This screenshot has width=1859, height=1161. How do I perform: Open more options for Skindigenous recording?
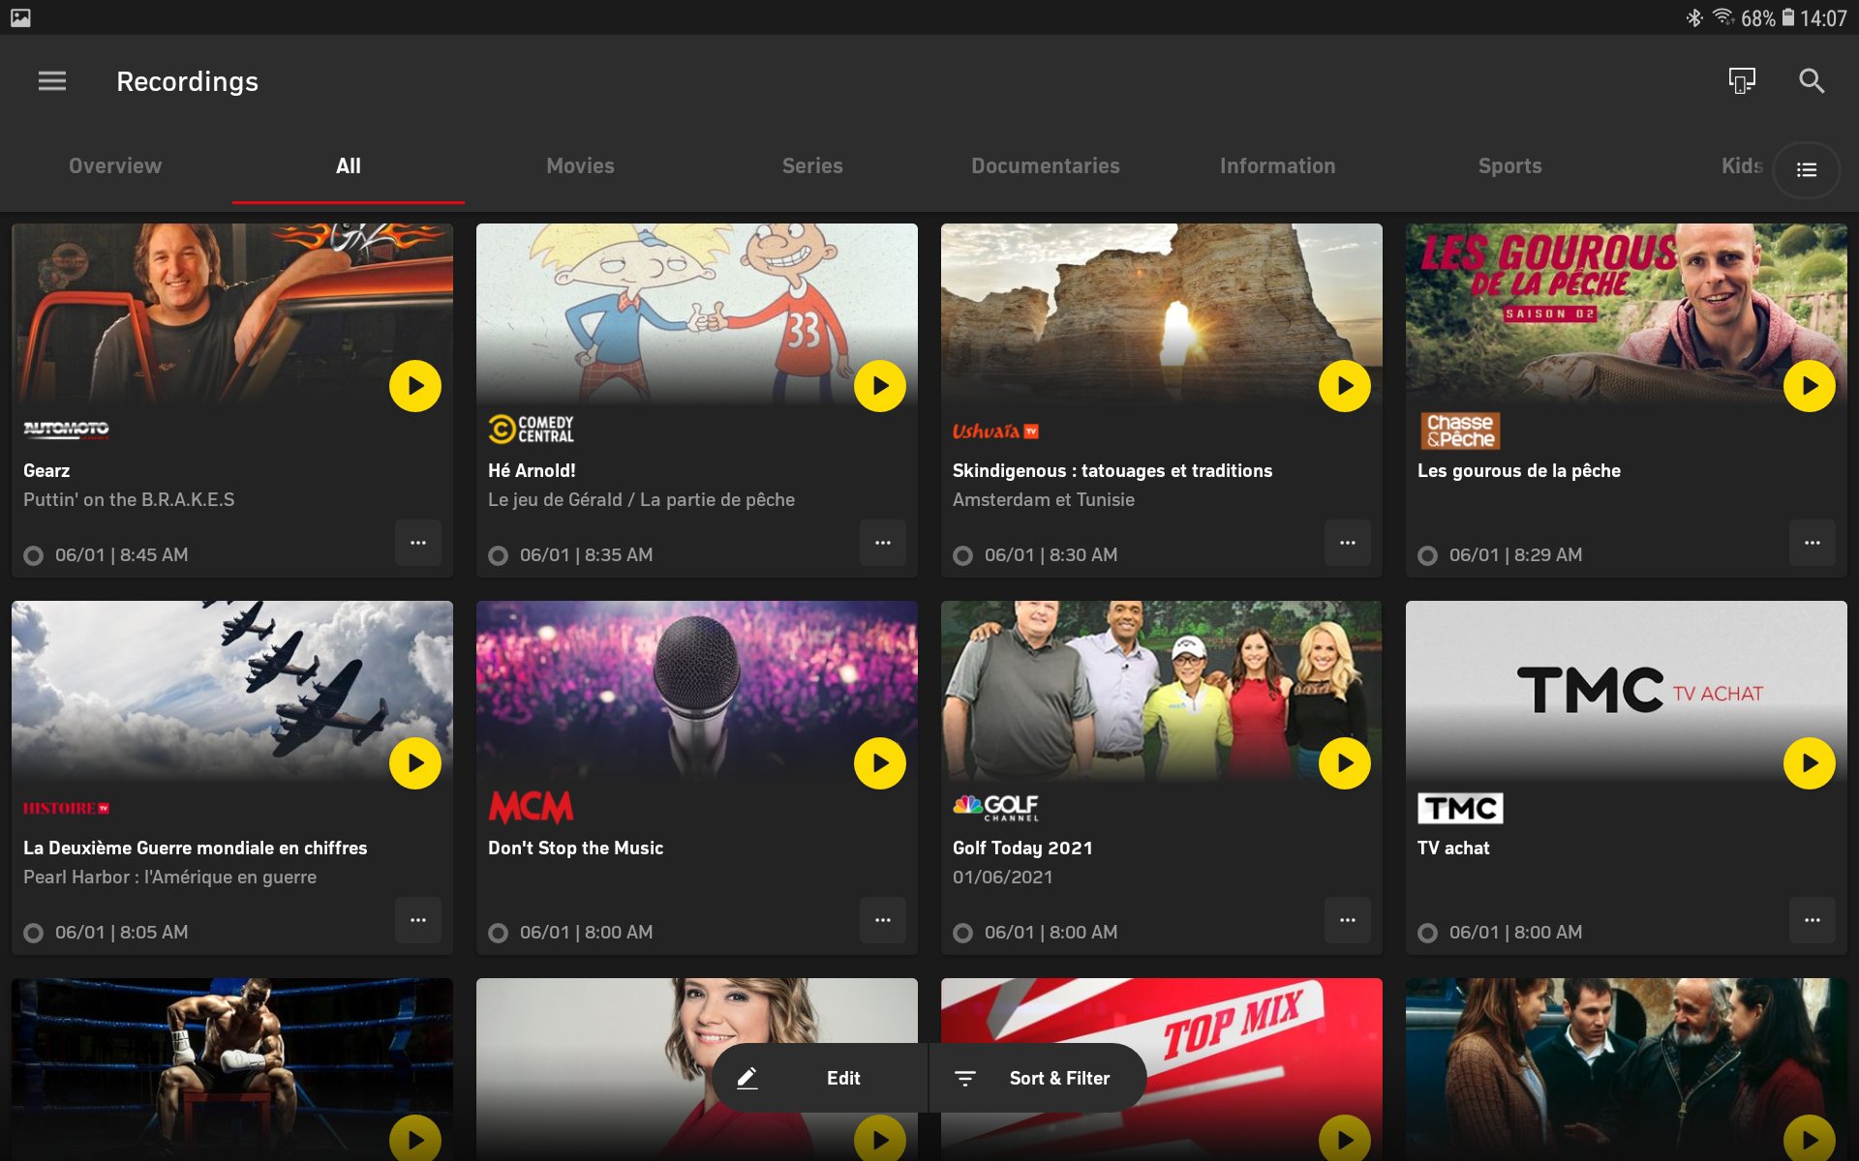pos(1348,543)
